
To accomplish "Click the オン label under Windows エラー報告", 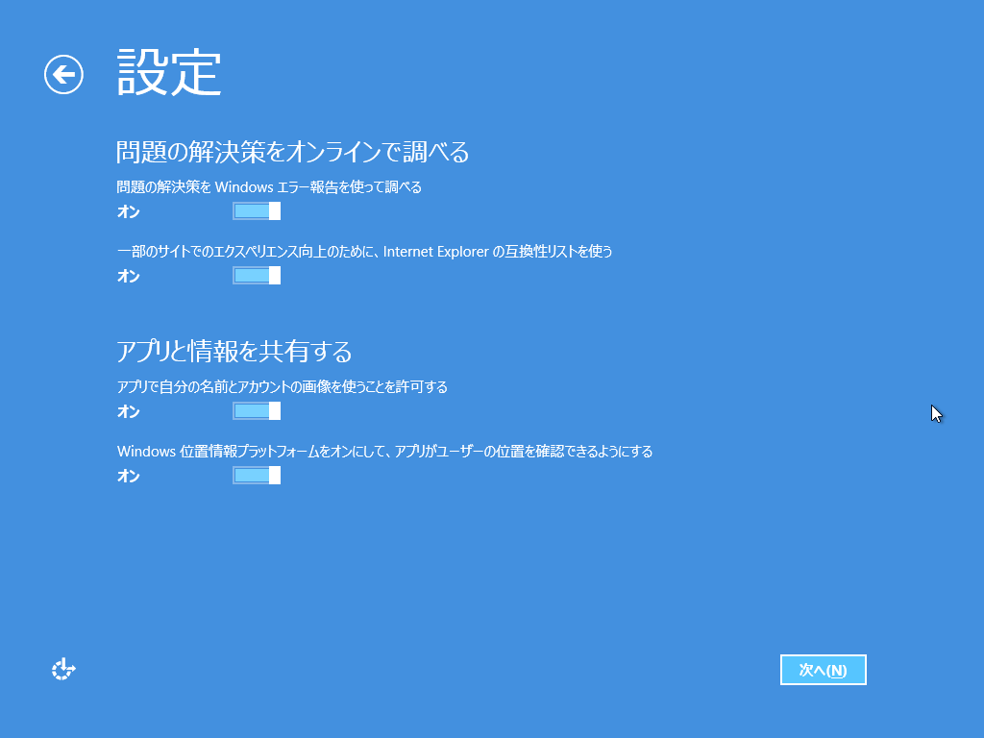I will pyautogui.click(x=129, y=212).
